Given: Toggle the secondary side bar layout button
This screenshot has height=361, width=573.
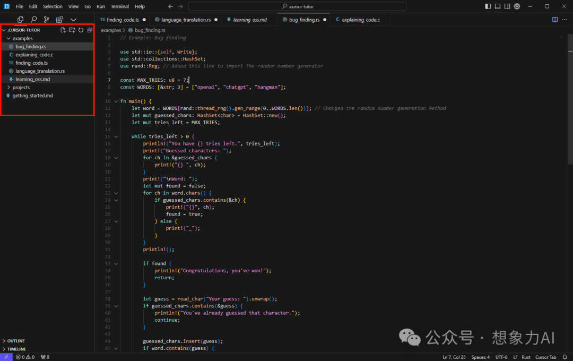Looking at the screenshot, I should click(x=507, y=6).
